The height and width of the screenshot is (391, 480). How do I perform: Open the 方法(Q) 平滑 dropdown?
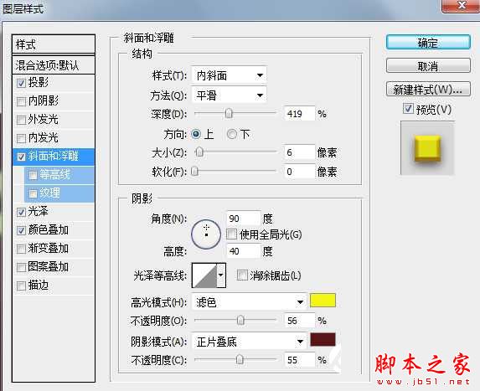(x=229, y=95)
